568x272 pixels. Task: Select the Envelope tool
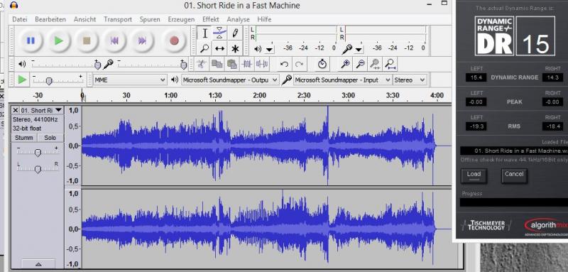click(x=220, y=33)
